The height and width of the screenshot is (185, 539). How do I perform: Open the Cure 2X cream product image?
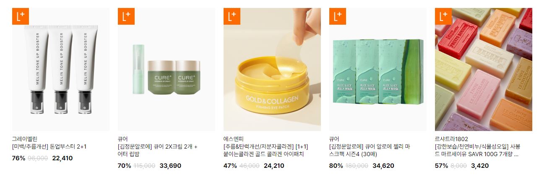click(x=167, y=69)
